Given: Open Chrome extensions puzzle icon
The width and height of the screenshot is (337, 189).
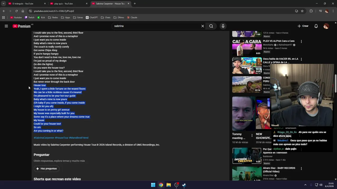Looking at the screenshot, I should 311,11.
